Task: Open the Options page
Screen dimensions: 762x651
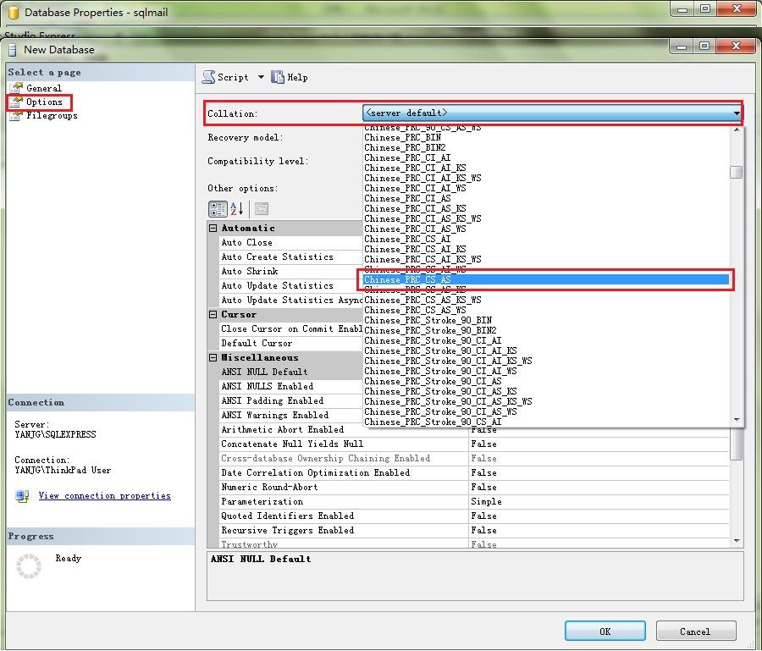Action: 44,102
